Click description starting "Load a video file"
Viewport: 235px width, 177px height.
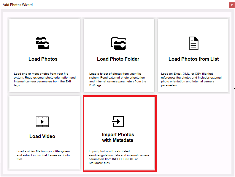pos(43,155)
